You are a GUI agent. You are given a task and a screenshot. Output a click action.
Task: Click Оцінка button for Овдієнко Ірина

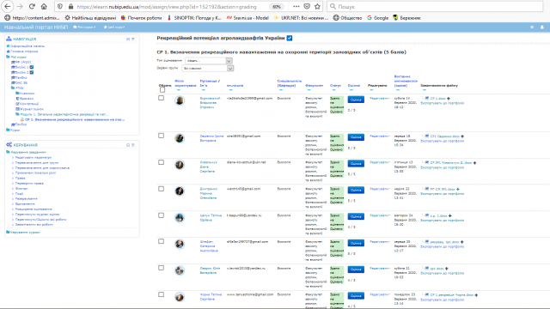pos(356,137)
